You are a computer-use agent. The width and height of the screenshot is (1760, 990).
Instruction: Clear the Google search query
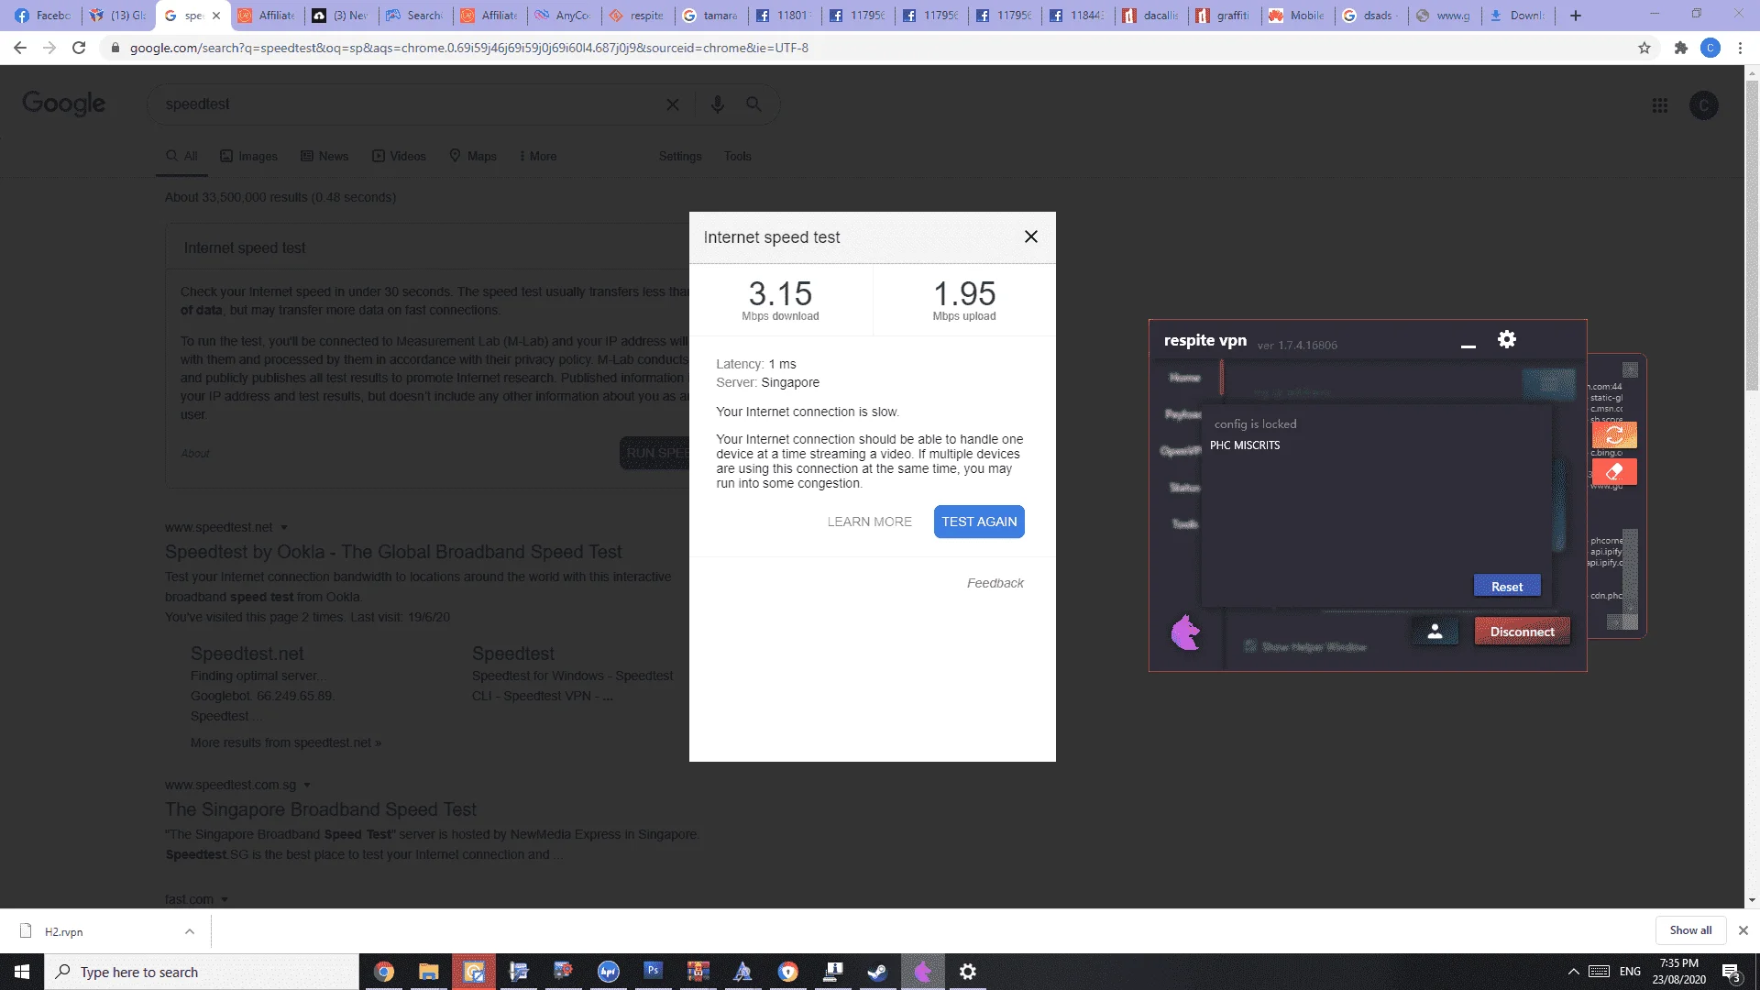point(673,104)
